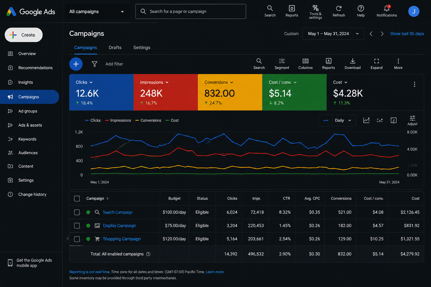
Task: Check the Shopping Campaign row checkbox
Action: tap(77, 239)
